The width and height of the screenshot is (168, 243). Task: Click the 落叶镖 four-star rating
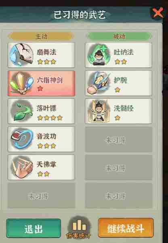tap(50, 118)
